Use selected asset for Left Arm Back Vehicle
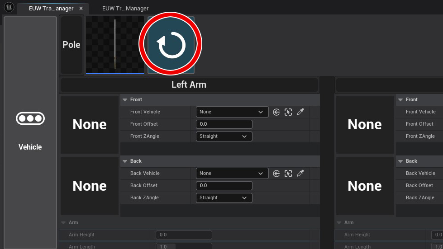This screenshot has width=443, height=249. point(276,174)
